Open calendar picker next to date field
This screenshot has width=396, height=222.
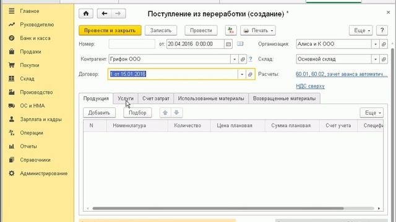tap(228, 44)
